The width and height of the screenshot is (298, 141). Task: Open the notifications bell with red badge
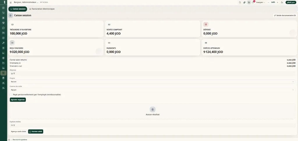[253, 2]
